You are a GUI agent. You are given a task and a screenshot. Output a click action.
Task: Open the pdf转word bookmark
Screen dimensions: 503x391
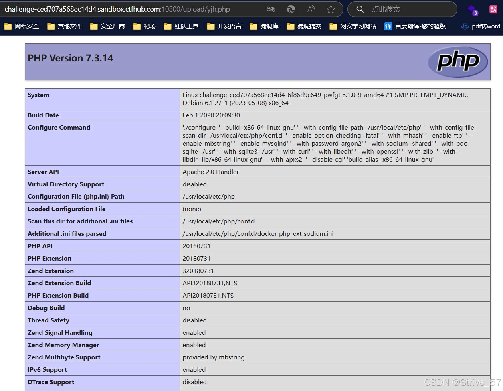[481, 26]
